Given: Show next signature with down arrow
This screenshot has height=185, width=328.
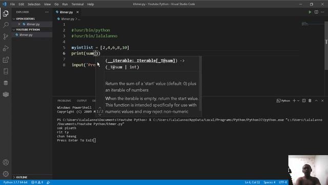Looking at the screenshot, I should click(100, 115).
